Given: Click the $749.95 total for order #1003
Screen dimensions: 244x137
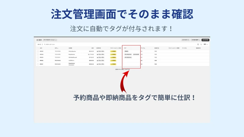Looking at the screenshot, I should tap(91, 58).
